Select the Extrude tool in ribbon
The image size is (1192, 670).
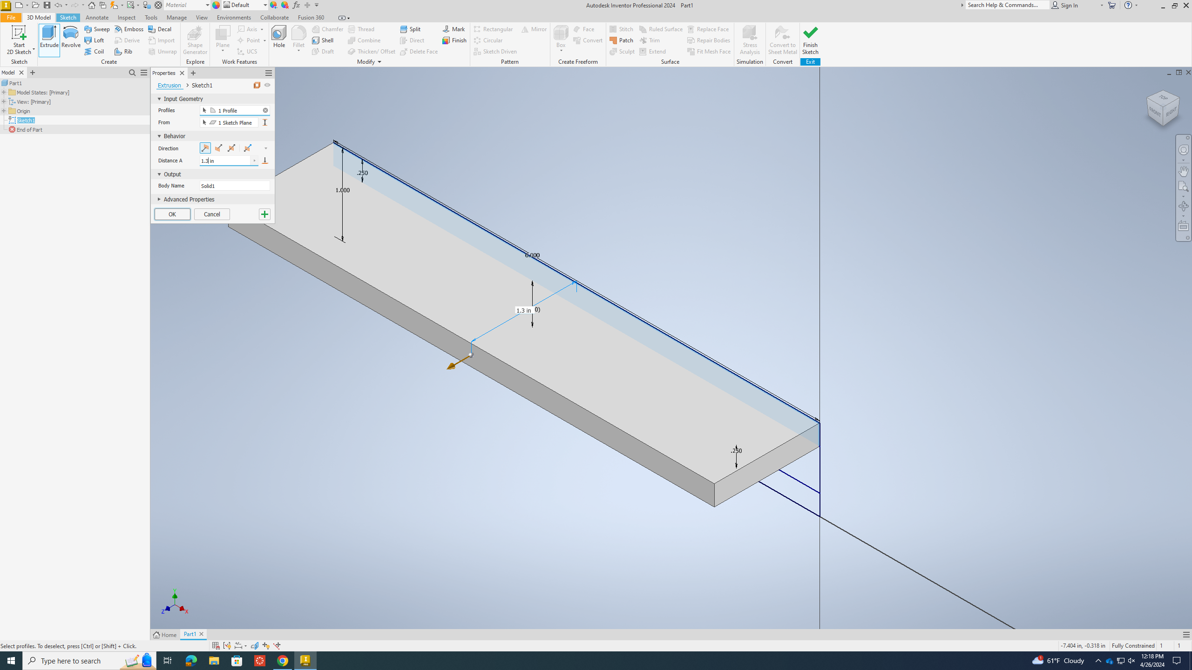(x=49, y=40)
